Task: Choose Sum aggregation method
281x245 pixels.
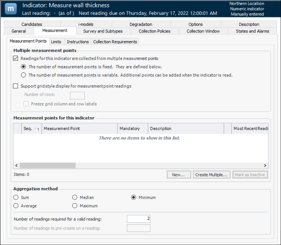Action: pyautogui.click(x=16, y=197)
